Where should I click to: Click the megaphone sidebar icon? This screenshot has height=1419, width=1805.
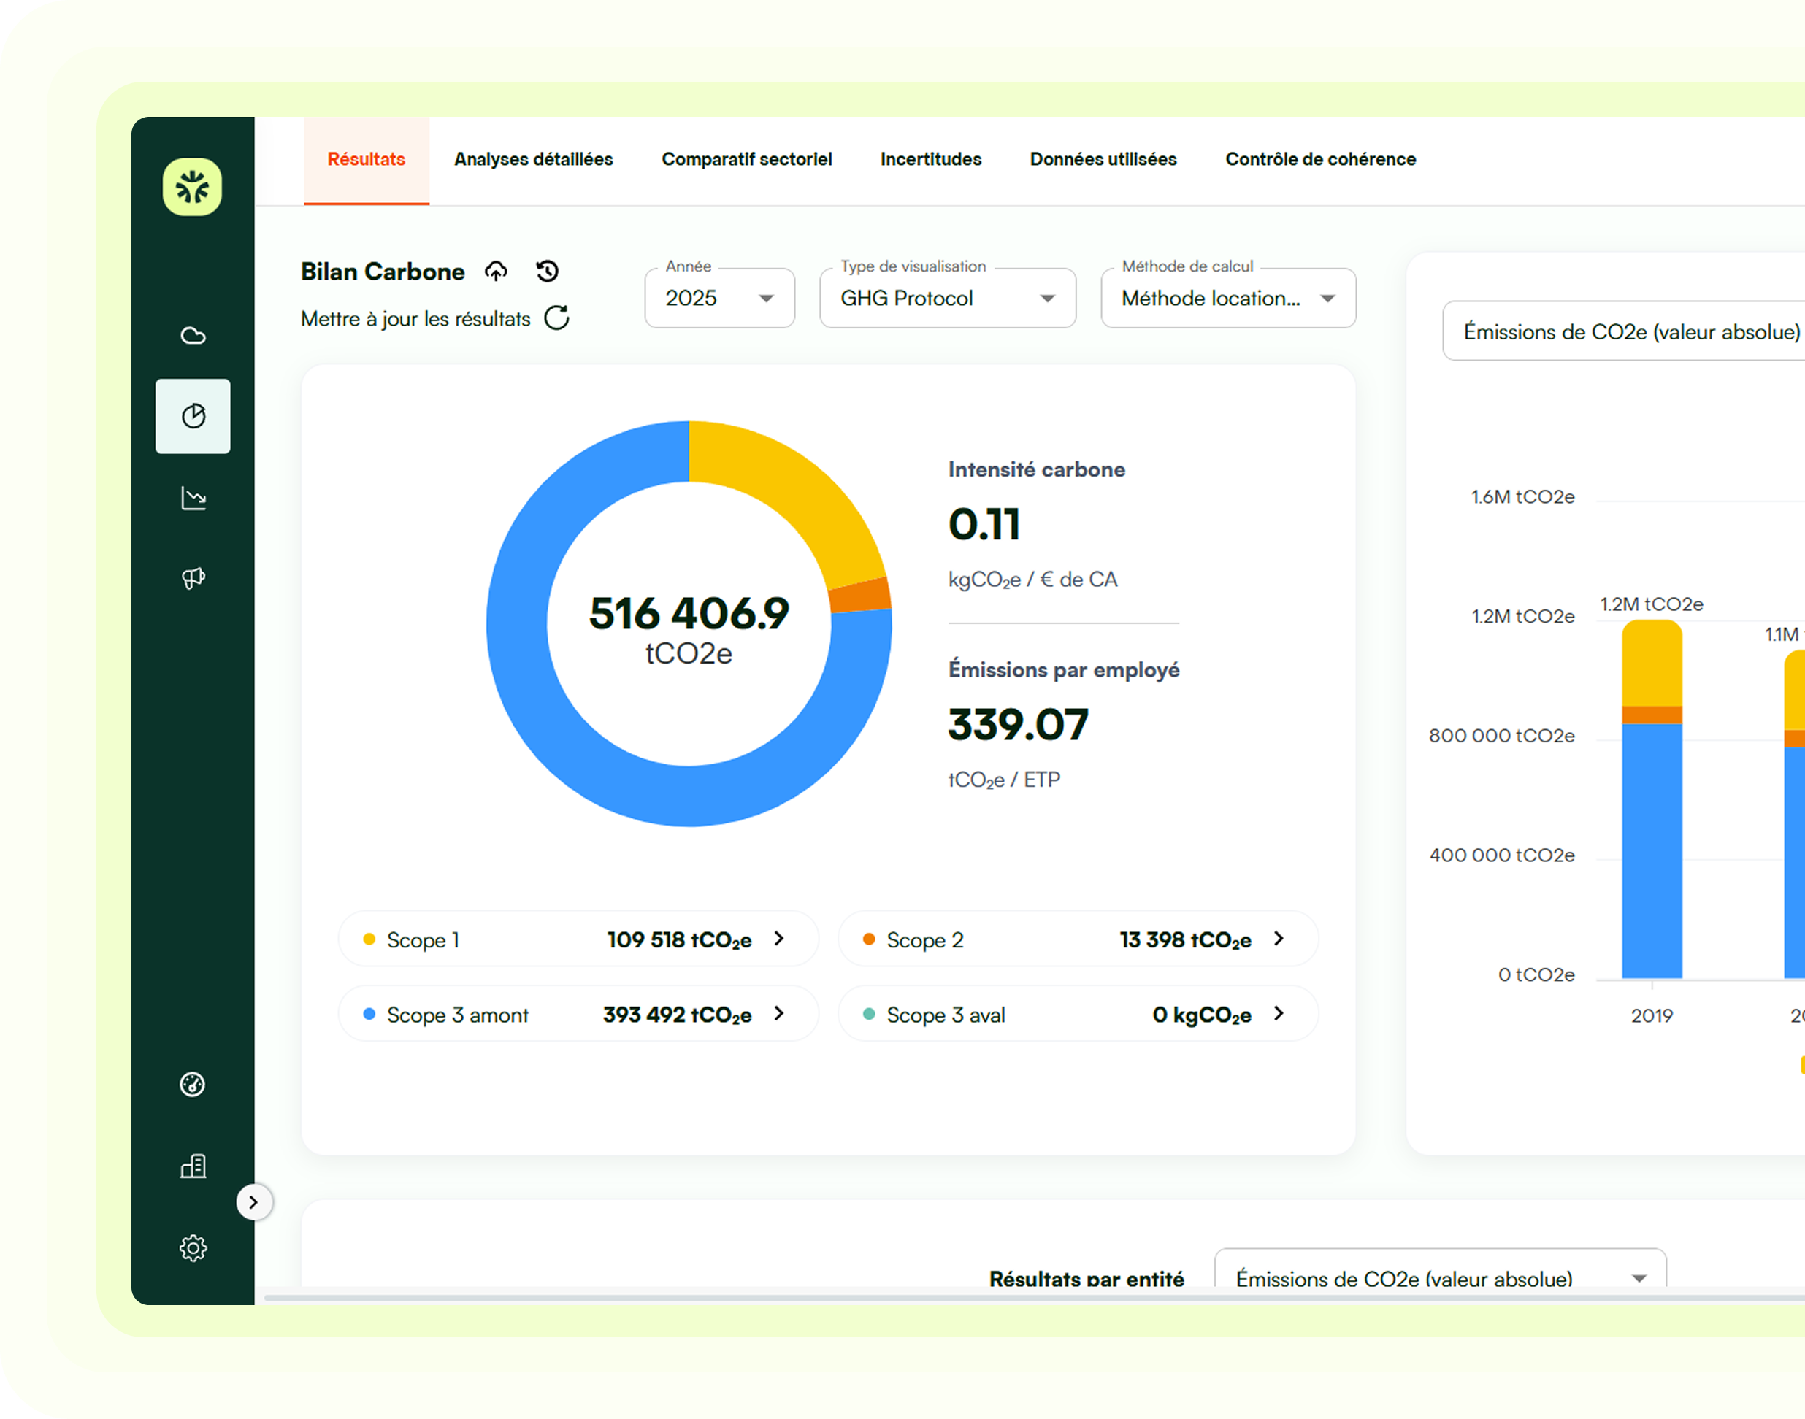coord(193,578)
